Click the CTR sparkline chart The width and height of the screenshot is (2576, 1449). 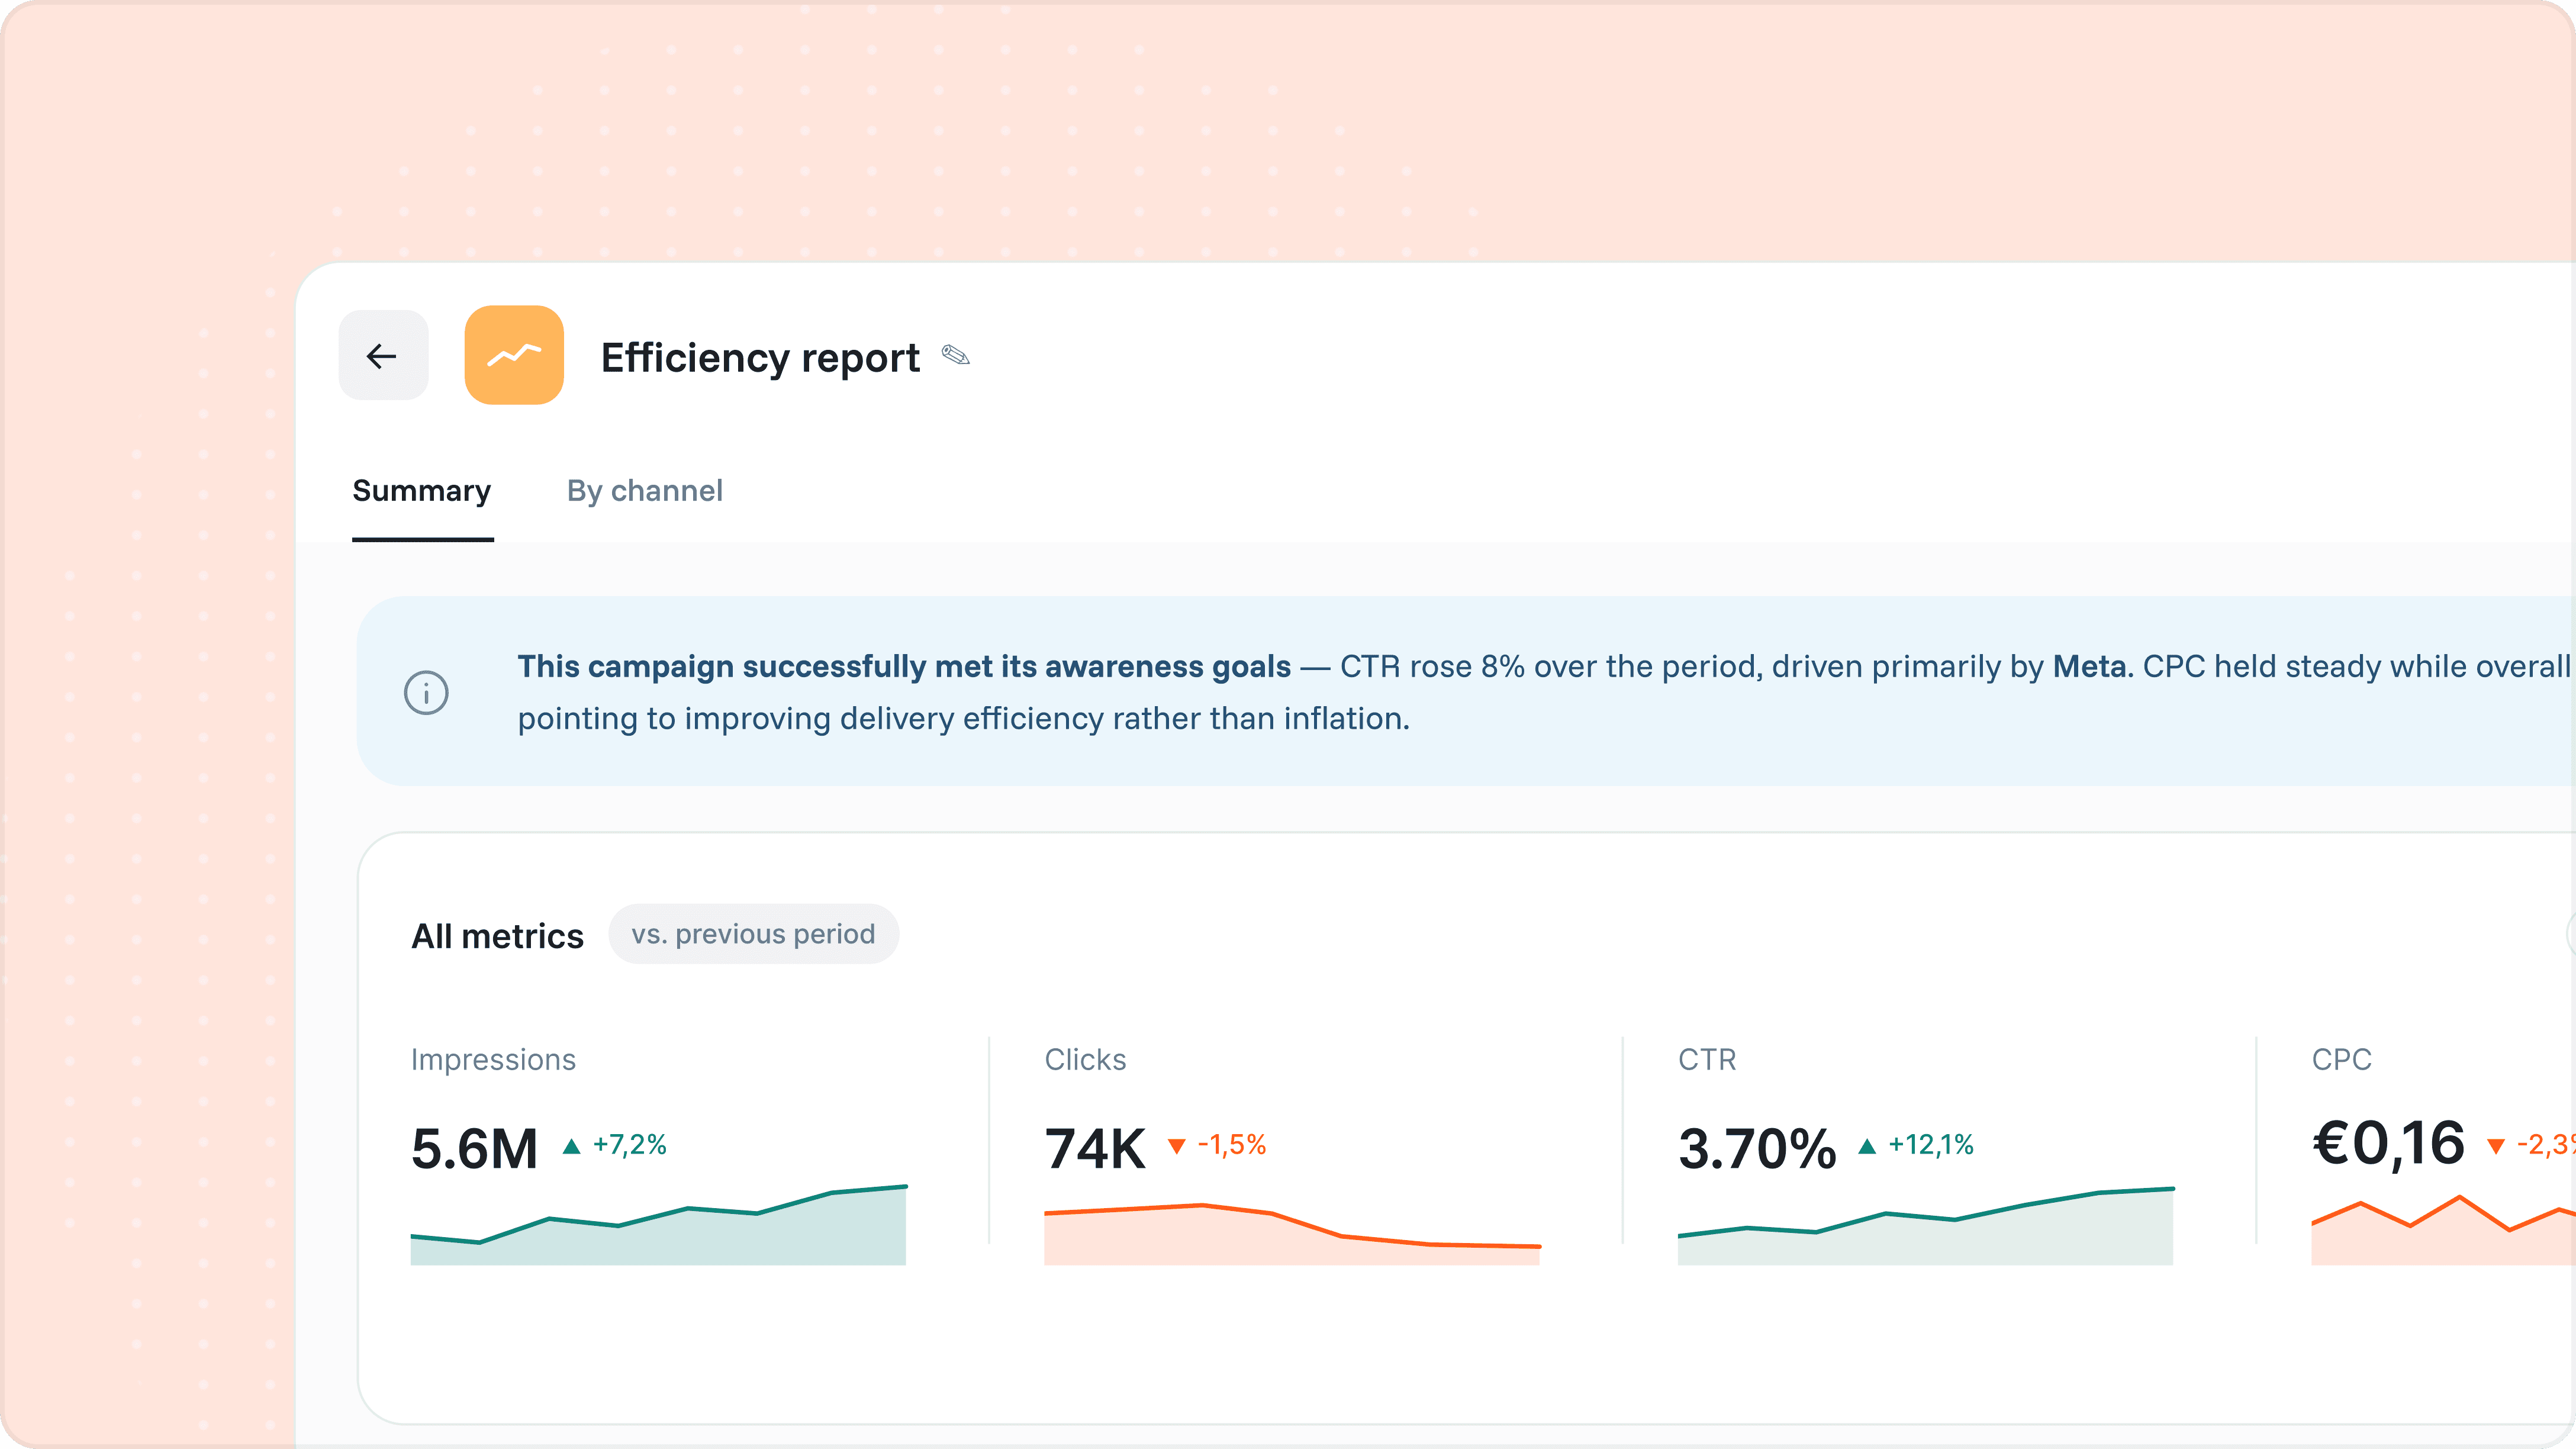(x=1926, y=1226)
